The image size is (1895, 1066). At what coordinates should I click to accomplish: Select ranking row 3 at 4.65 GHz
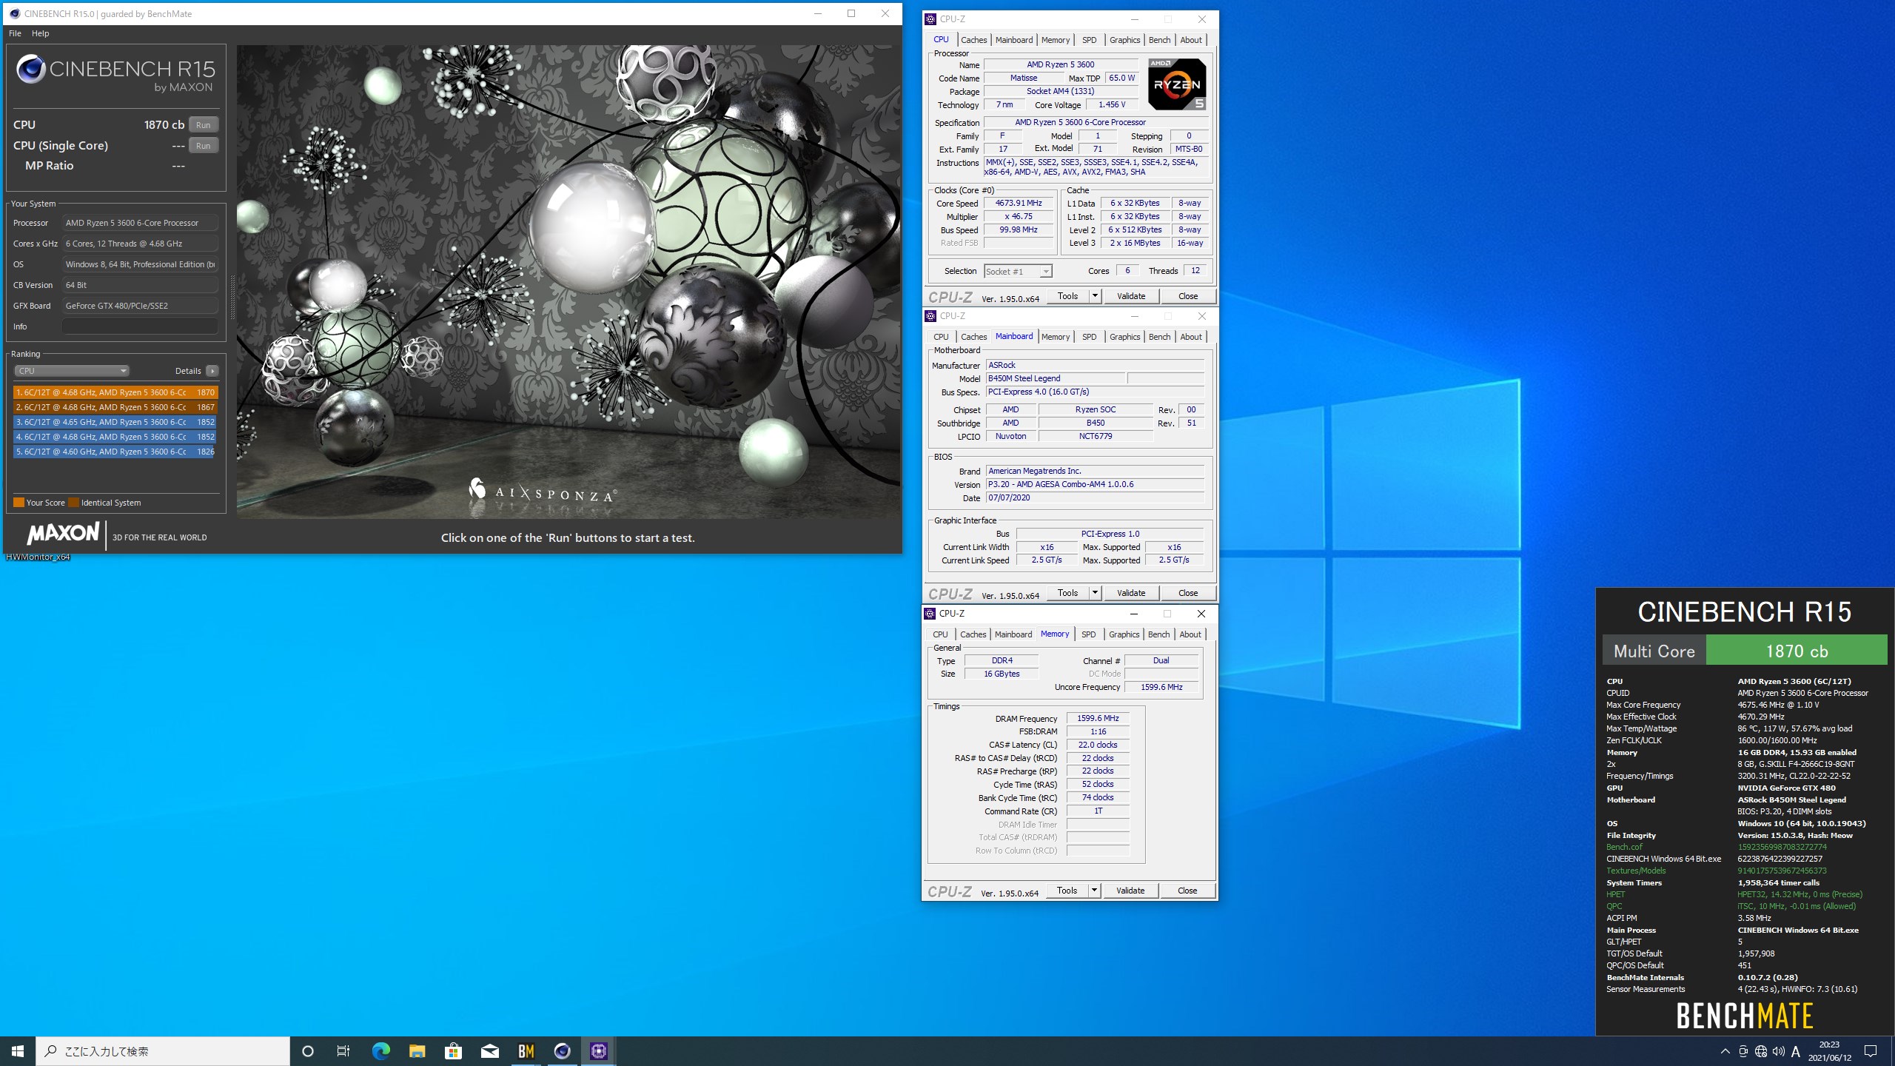pos(115,422)
